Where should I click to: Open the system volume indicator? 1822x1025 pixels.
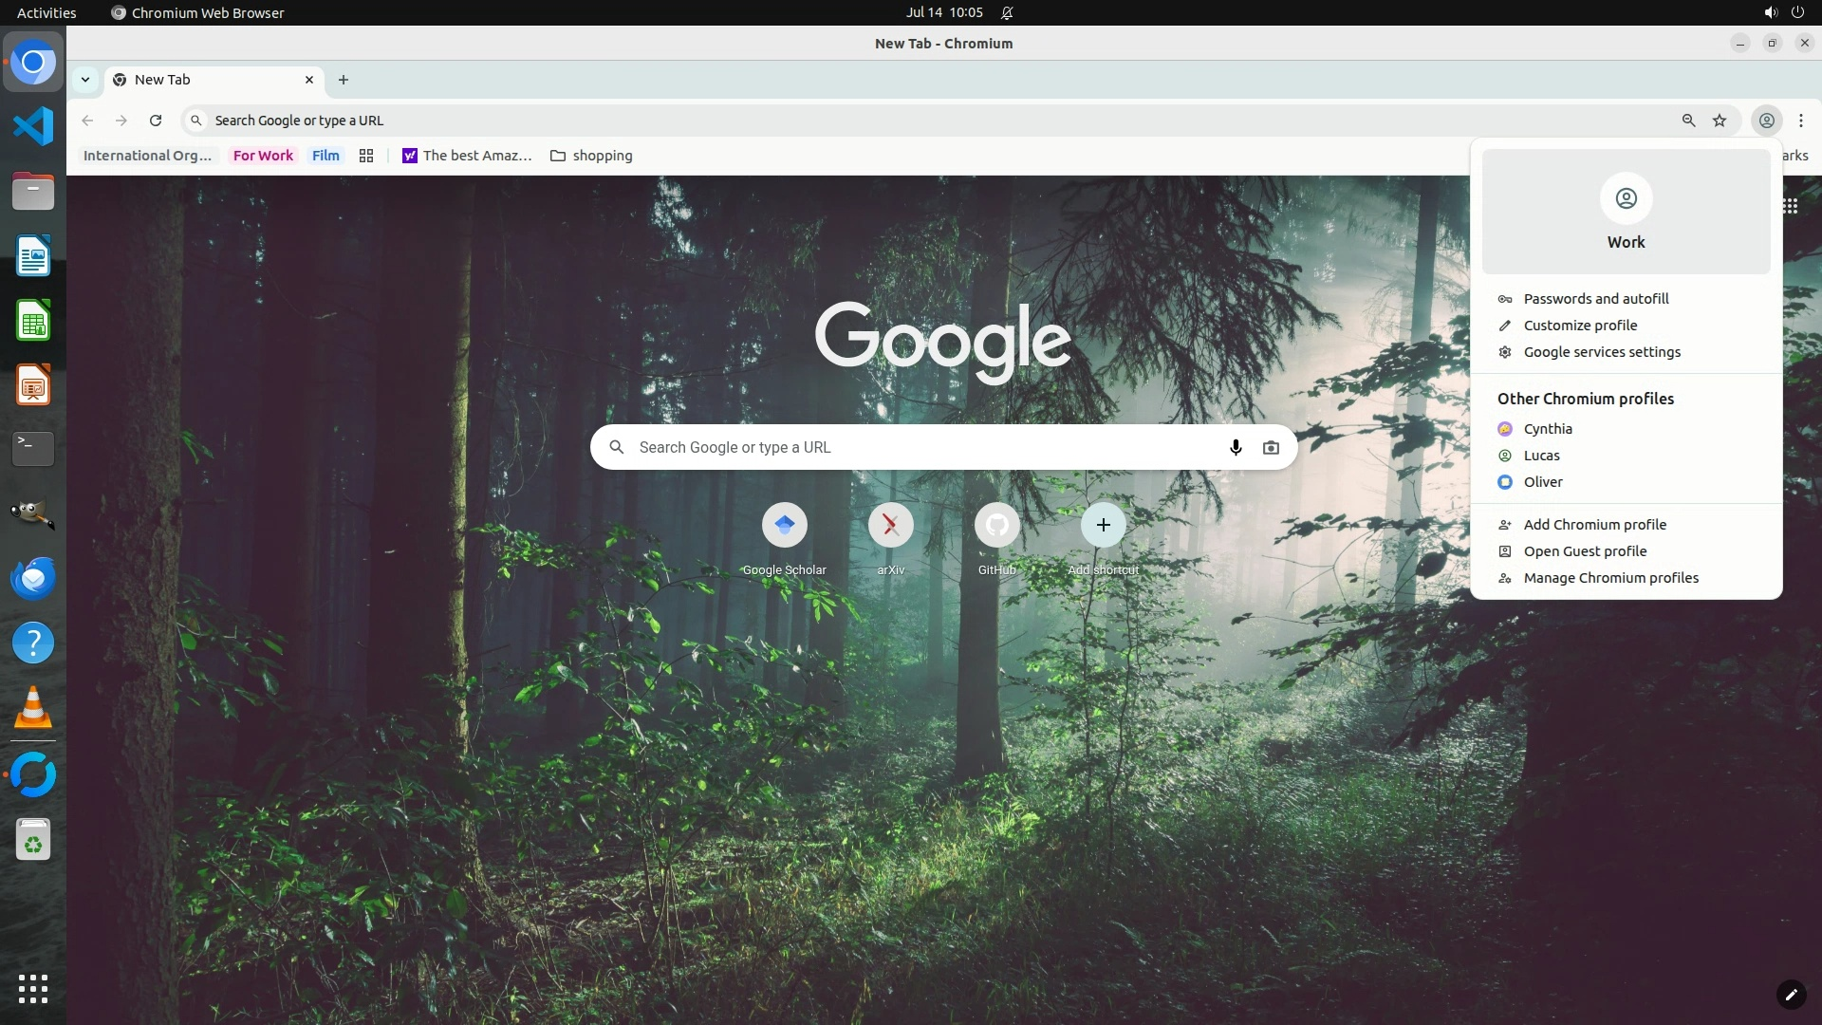coord(1770,13)
